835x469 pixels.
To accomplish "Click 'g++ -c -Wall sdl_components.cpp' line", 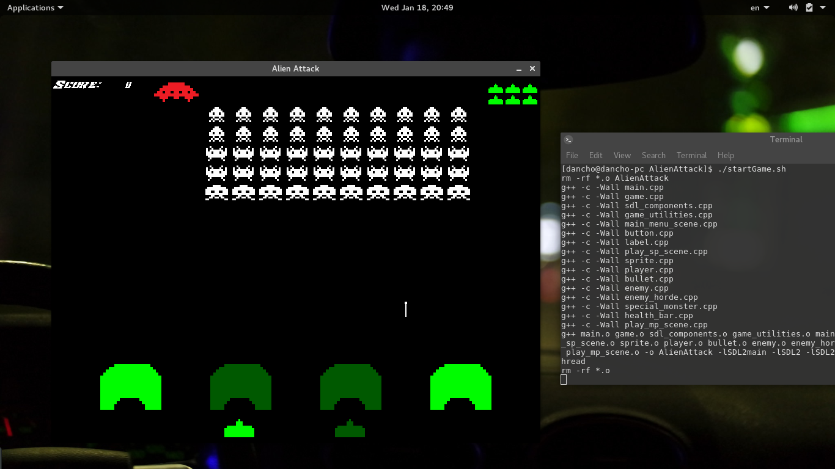I will click(637, 205).
